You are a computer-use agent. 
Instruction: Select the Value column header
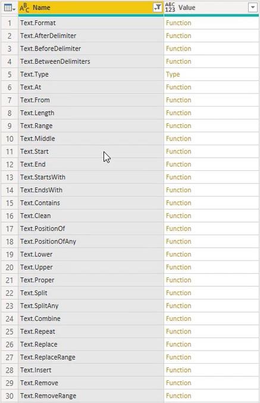point(211,8)
